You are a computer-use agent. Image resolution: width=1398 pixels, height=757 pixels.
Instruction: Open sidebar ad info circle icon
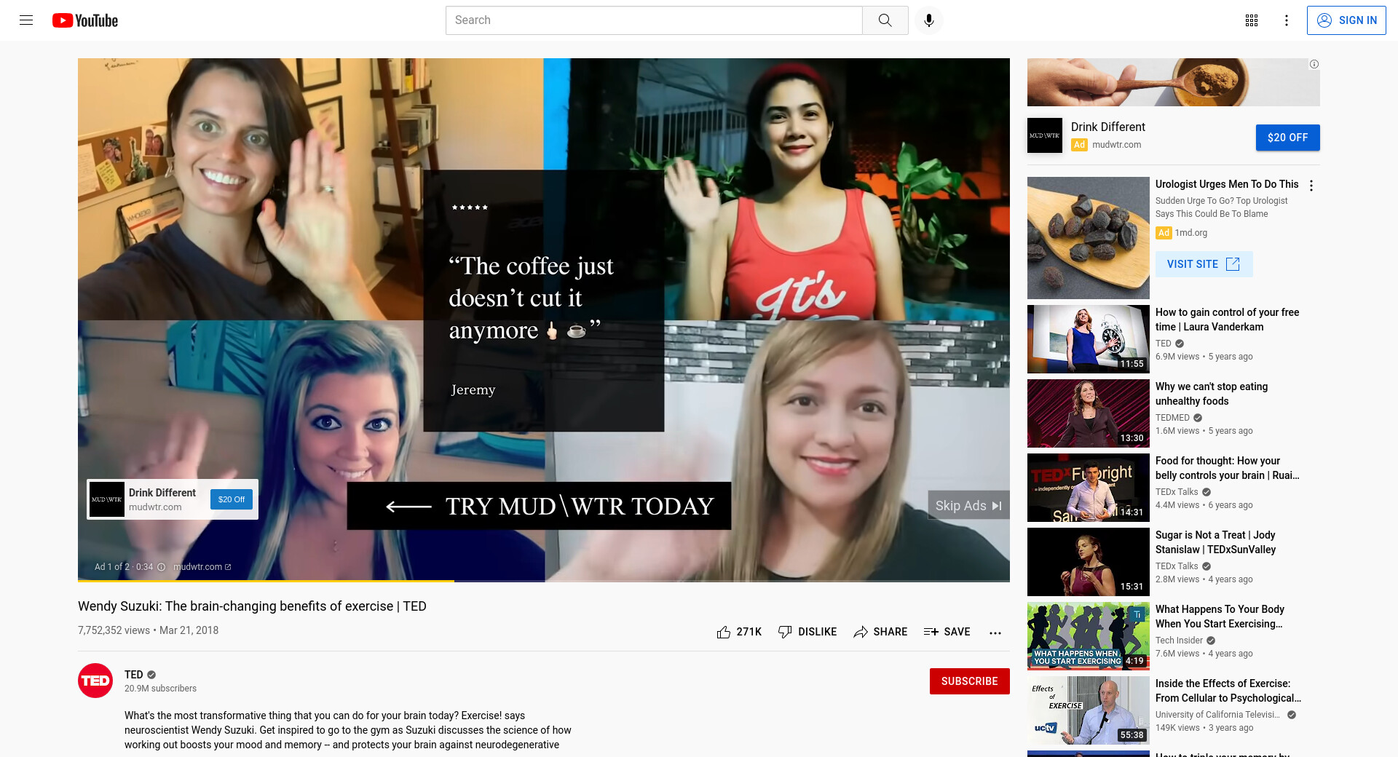pyautogui.click(x=1314, y=64)
